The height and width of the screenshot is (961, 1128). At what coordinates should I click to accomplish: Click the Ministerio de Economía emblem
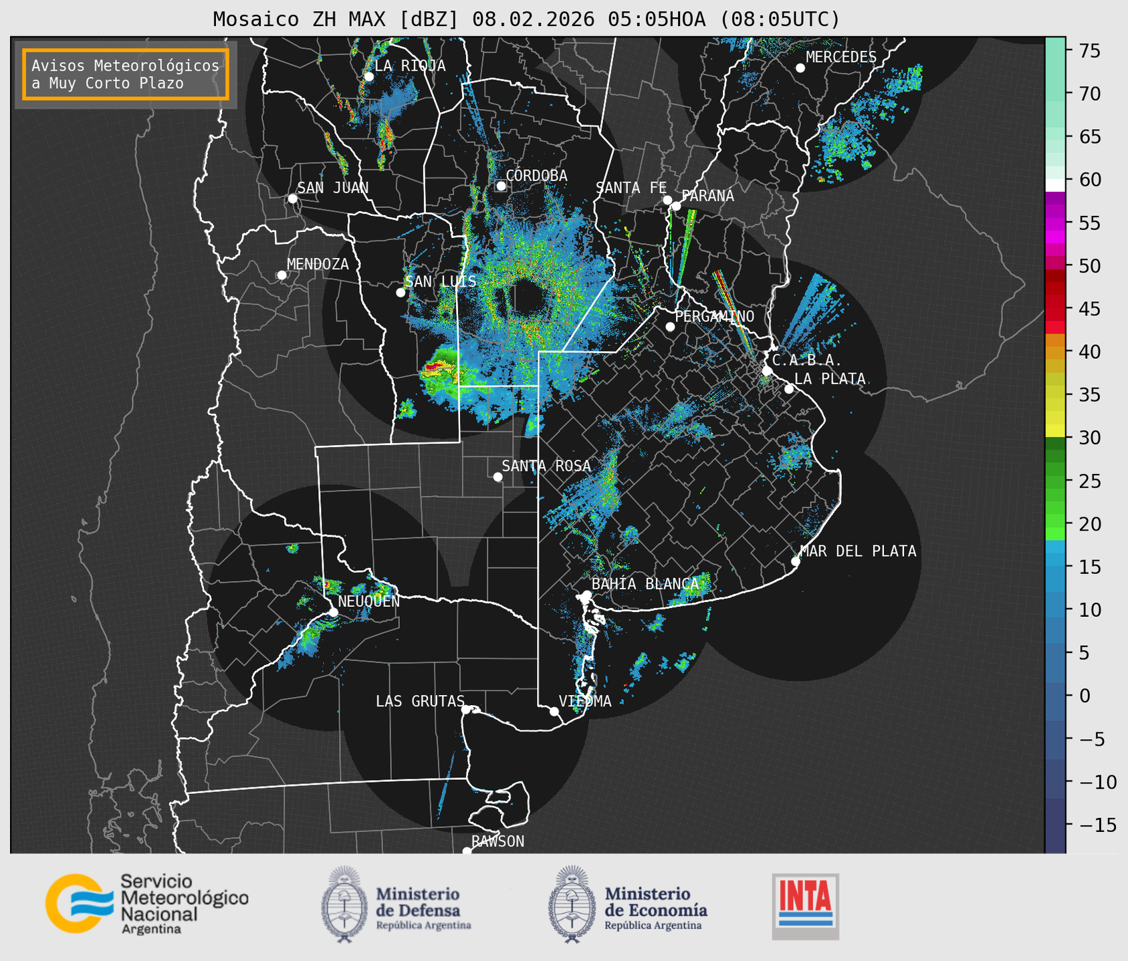click(570, 904)
